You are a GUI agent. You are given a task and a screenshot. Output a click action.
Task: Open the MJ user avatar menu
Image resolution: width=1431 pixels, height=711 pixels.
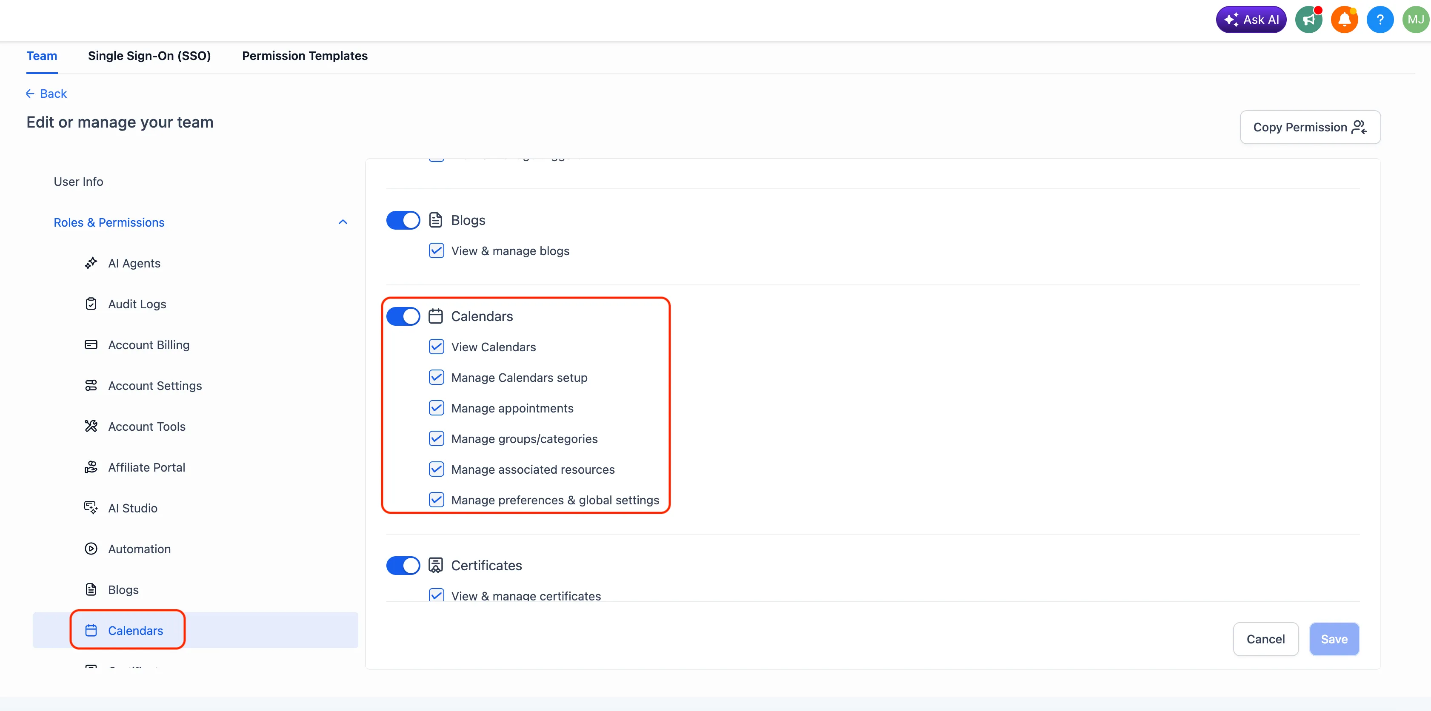(x=1415, y=20)
